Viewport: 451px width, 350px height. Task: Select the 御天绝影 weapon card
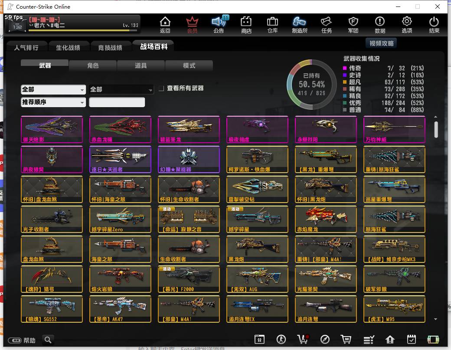click(52, 129)
